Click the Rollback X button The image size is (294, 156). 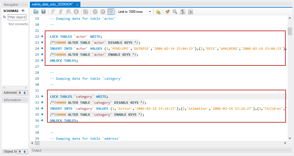tap(103, 12)
